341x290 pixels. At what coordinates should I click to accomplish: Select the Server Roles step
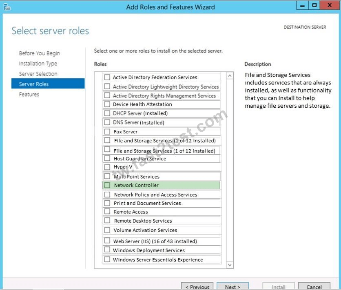48,84
